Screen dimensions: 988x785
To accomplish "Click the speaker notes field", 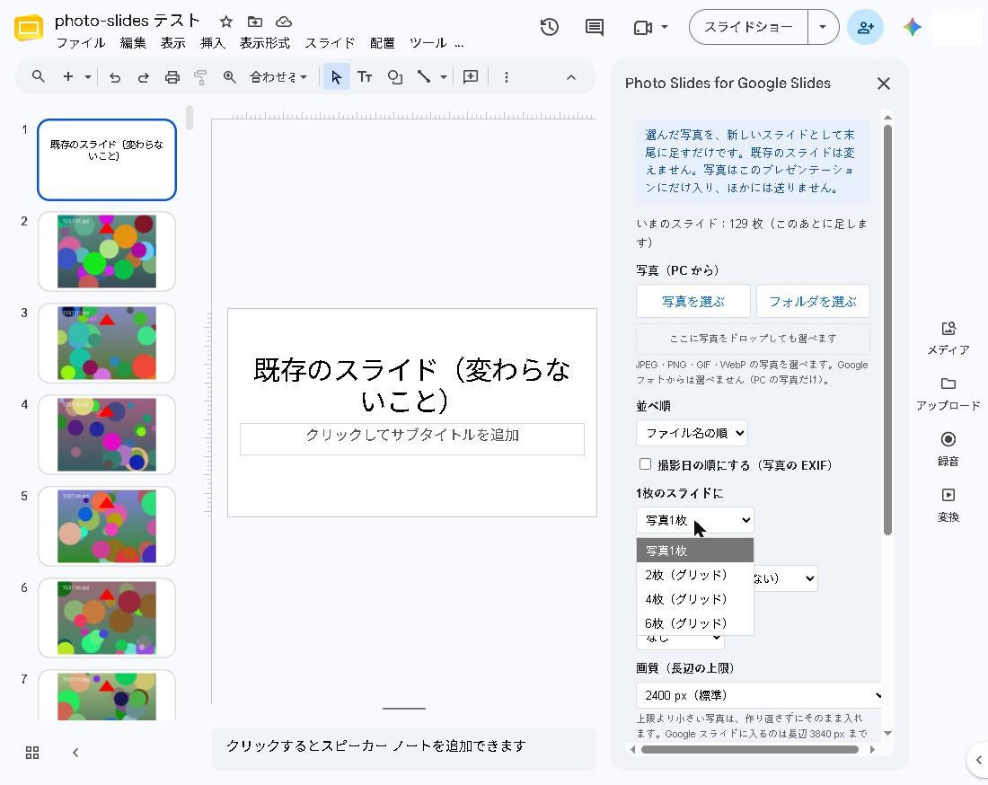I will coord(404,746).
